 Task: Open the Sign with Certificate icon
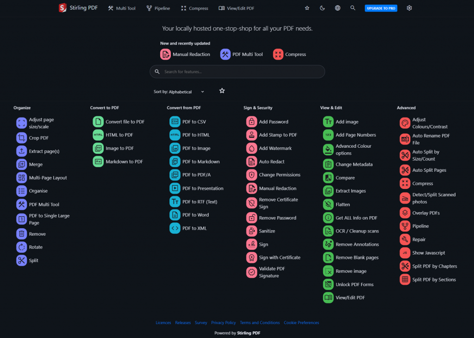tap(251, 257)
